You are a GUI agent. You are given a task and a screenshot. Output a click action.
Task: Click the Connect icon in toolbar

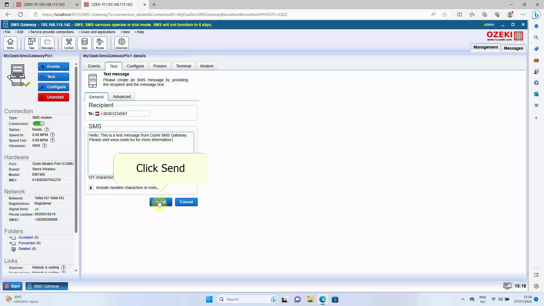pyautogui.click(x=68, y=43)
